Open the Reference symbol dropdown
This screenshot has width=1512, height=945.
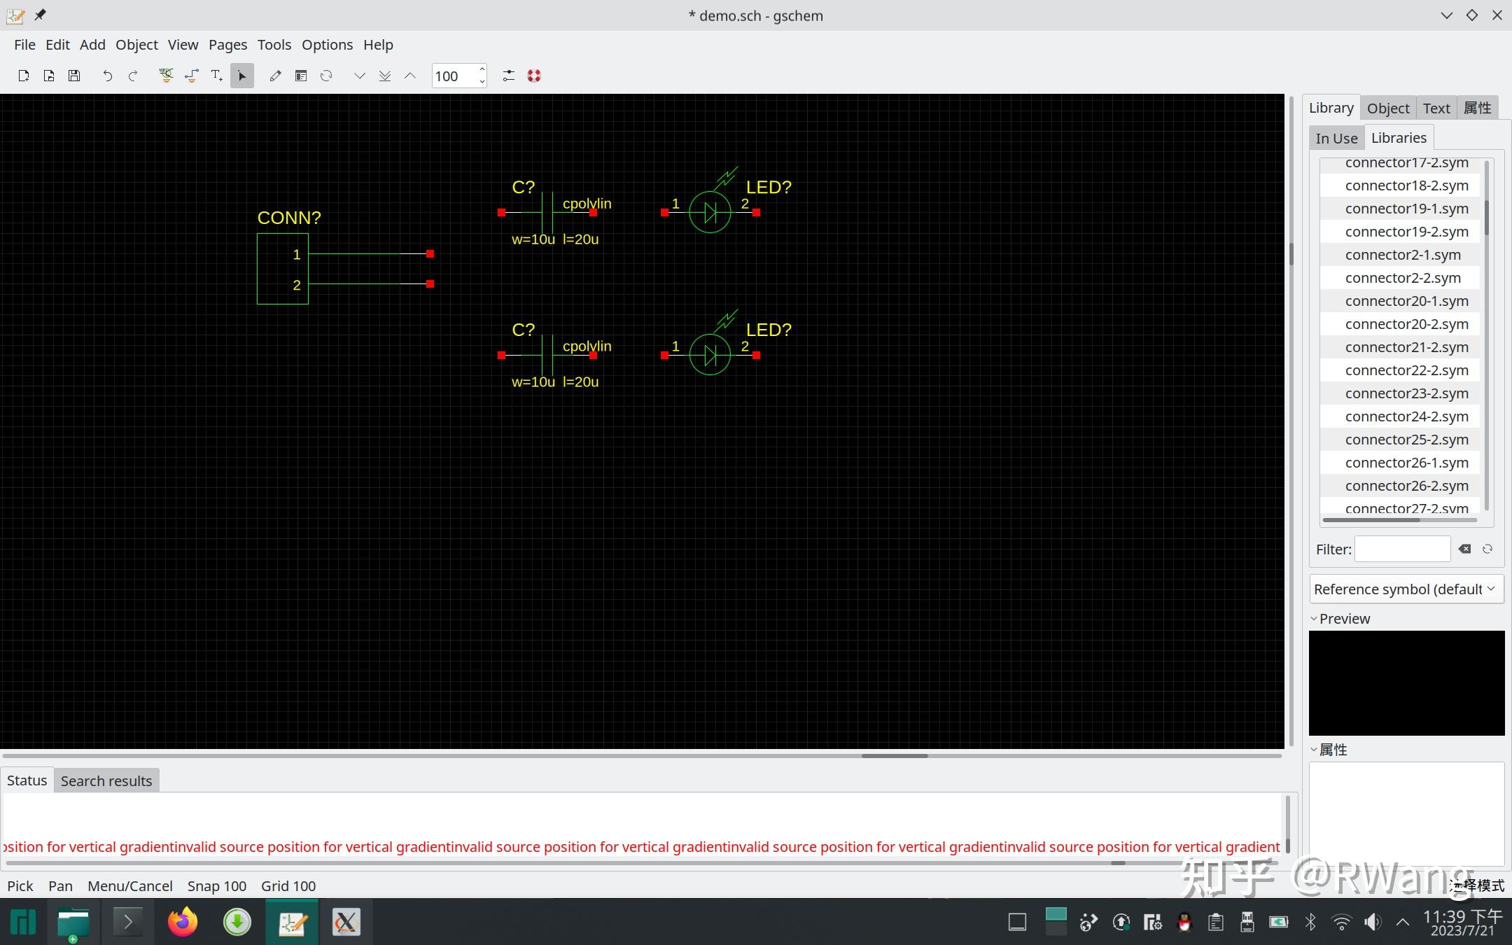point(1406,589)
